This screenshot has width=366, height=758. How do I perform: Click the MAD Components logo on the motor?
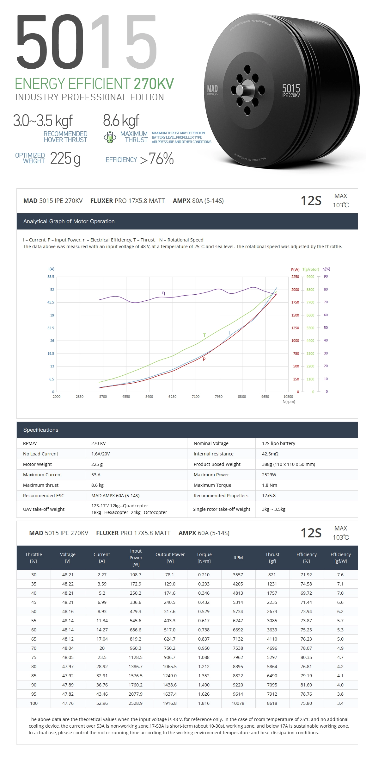point(212,90)
